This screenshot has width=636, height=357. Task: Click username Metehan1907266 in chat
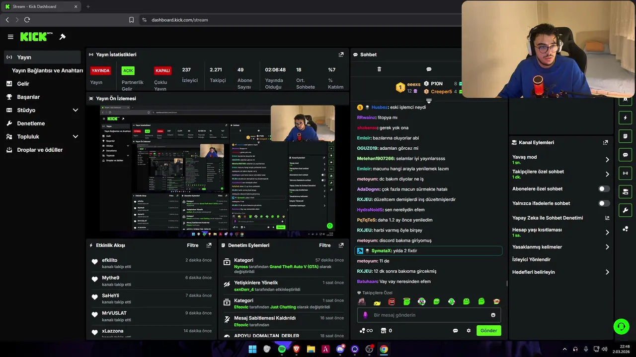click(x=375, y=159)
